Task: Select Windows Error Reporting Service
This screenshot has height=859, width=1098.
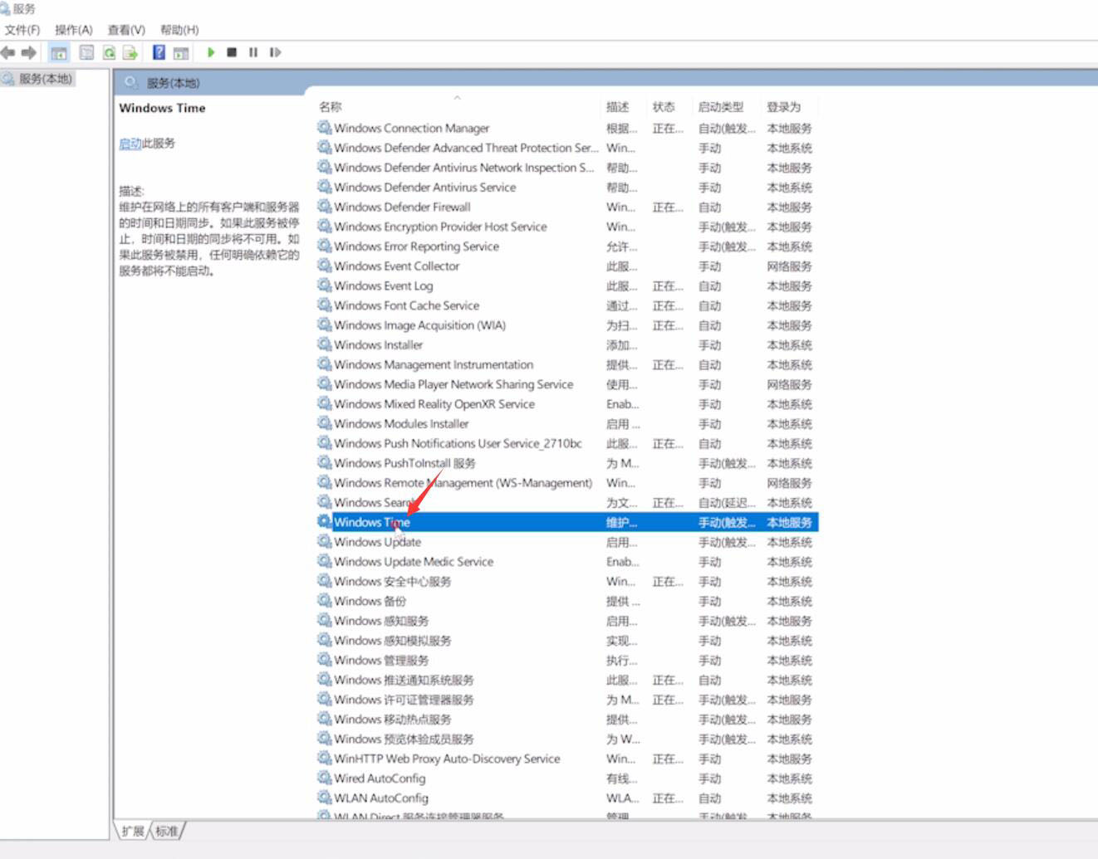Action: click(567, 246)
